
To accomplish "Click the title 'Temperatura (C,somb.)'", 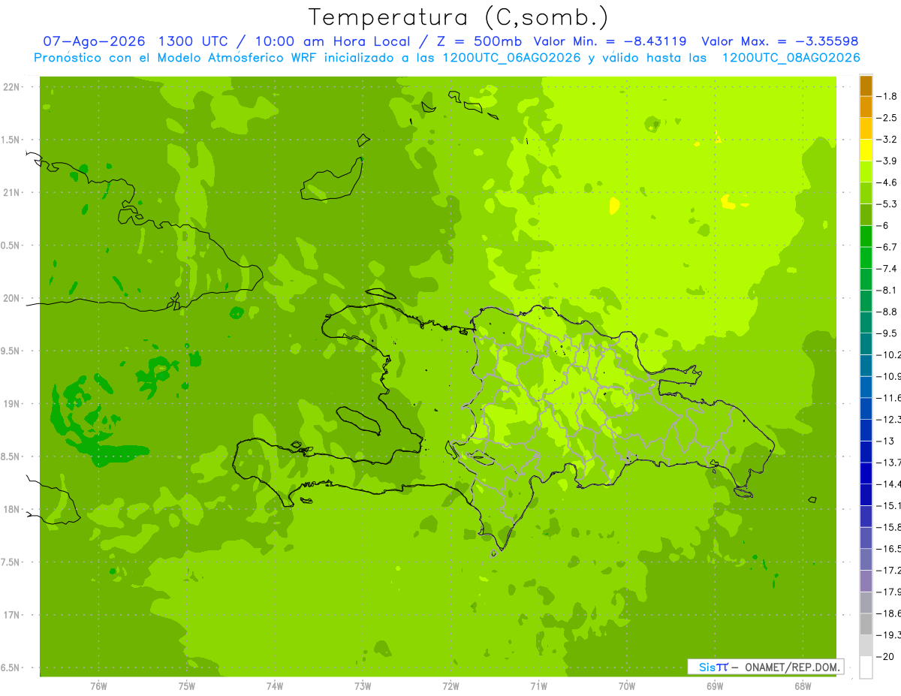I will (x=458, y=17).
